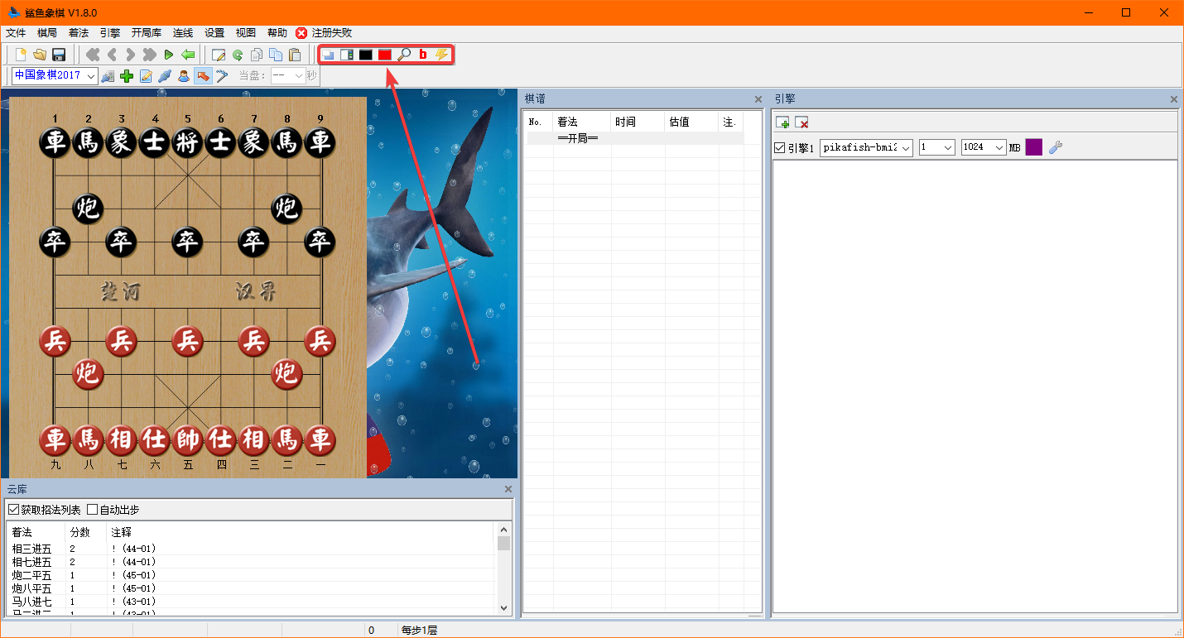Add engine with green plus icon
1184x638 pixels.
(782, 122)
